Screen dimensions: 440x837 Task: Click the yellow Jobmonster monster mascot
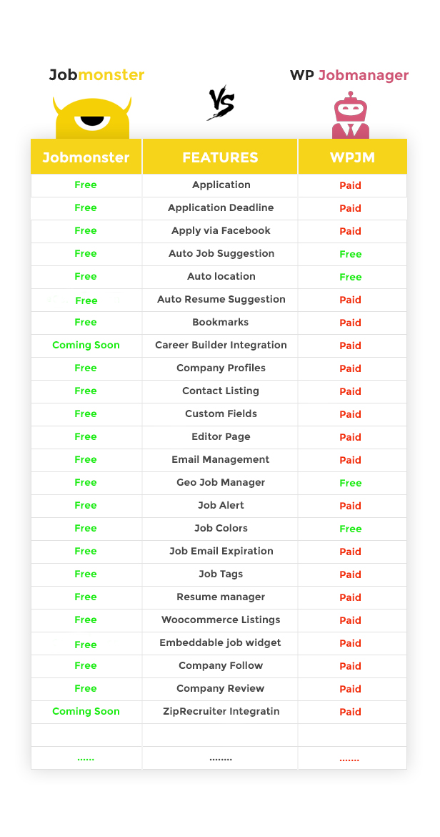93,118
